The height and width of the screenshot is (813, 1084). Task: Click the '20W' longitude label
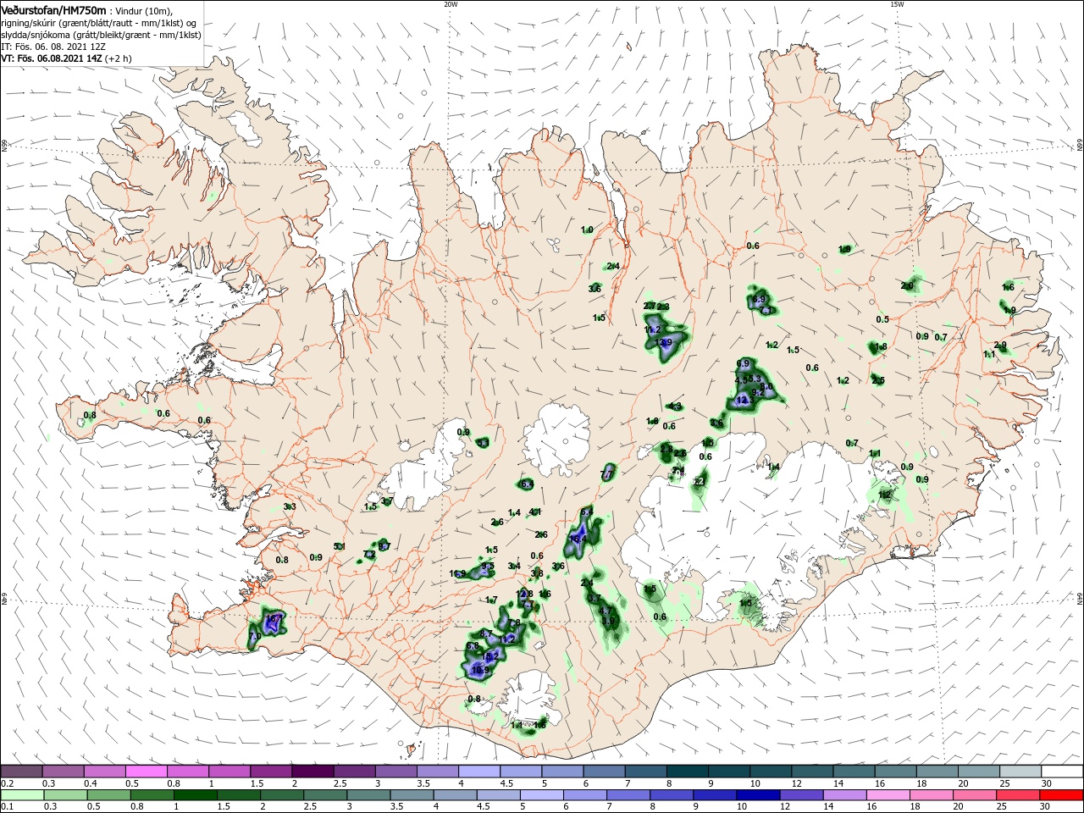[x=451, y=4]
